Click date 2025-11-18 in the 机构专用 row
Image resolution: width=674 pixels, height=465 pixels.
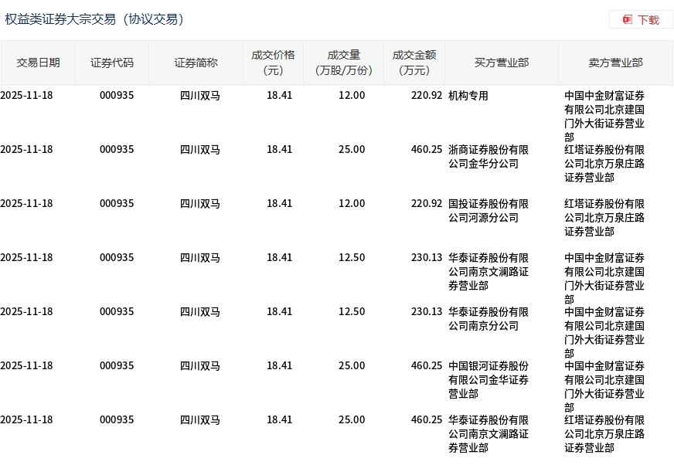26,96
